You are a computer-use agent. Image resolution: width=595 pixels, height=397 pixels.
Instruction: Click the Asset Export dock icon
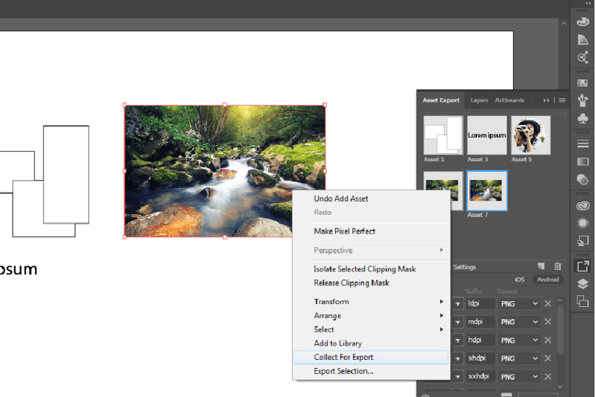[x=582, y=266]
